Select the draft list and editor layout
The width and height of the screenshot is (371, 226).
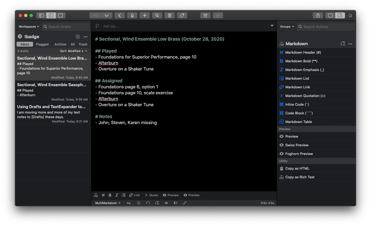tap(51, 15)
